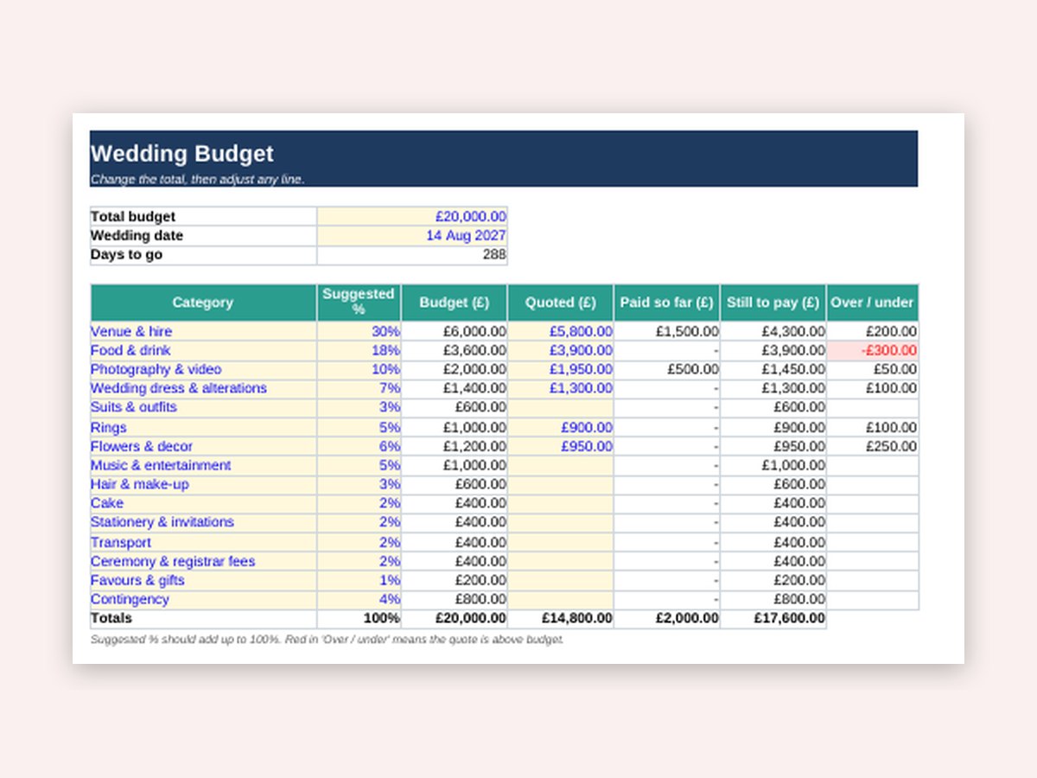Screen dimensions: 1037x778
Task: Click the Suits & outfits category cell
Action: (x=203, y=407)
